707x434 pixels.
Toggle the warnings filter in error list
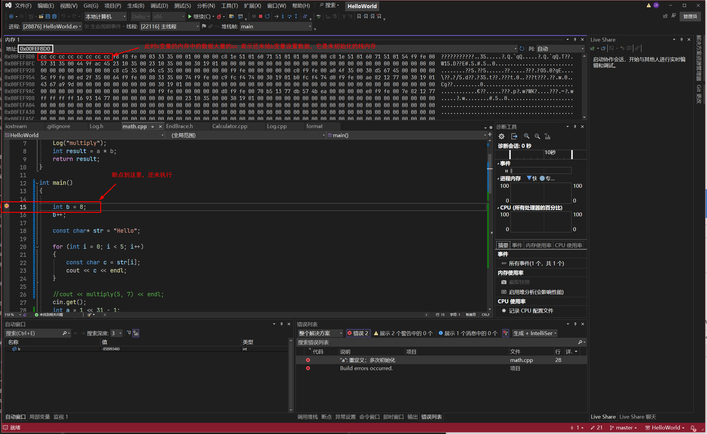(403, 333)
